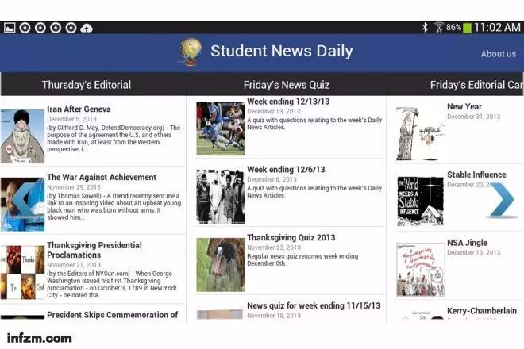This screenshot has width=524, height=349.
Task: Tap the gallery image icon in status bar
Action: point(10,28)
